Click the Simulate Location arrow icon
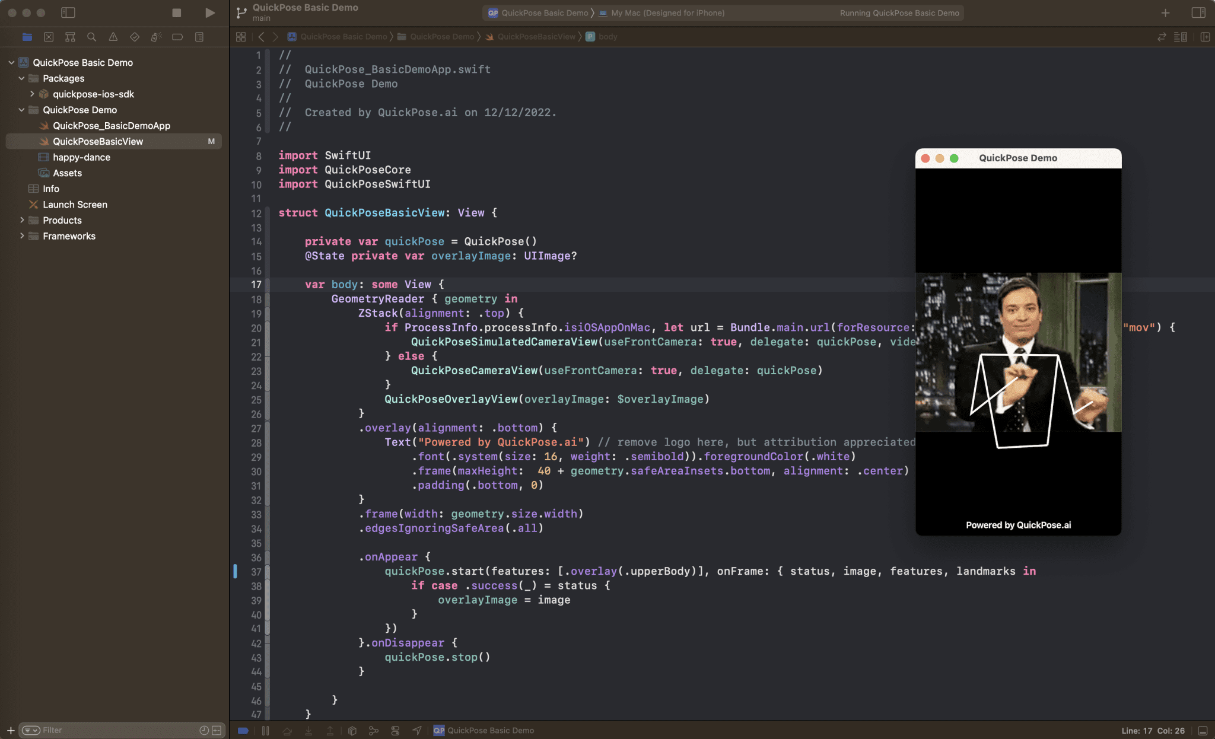This screenshot has height=739, width=1215. point(417,731)
